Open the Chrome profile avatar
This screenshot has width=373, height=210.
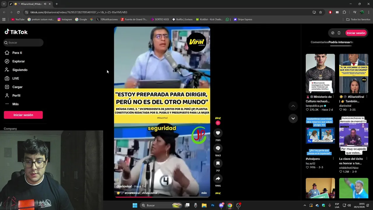pyautogui.click(x=362, y=12)
